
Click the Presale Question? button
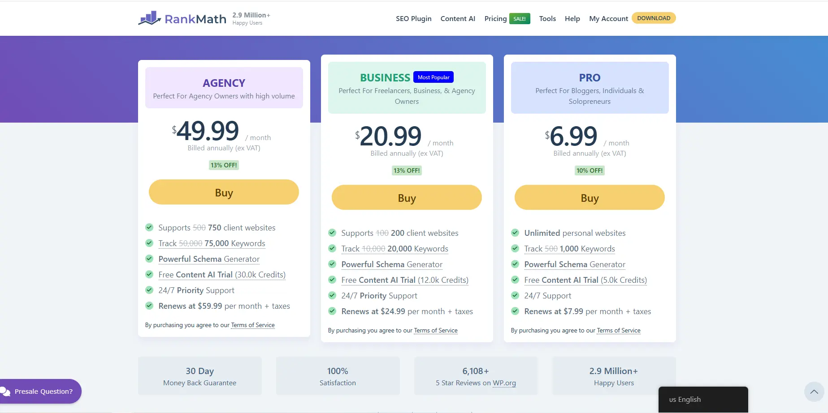pyautogui.click(x=40, y=392)
